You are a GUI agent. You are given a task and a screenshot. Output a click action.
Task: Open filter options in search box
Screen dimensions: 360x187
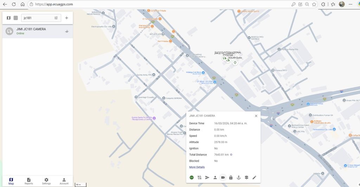(x=56, y=18)
